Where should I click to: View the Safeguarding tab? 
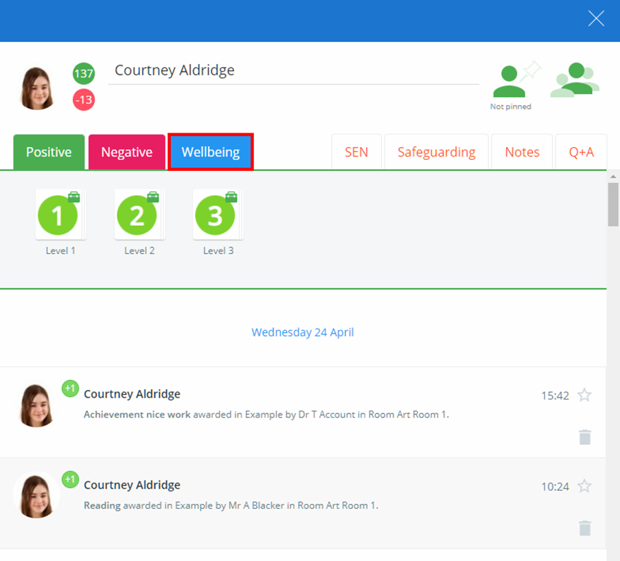[x=436, y=152]
